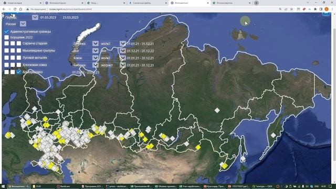The width and height of the screenshot is (336, 189).
Task: Open the Краснодар presentation from taskbar
Action: [214, 186]
